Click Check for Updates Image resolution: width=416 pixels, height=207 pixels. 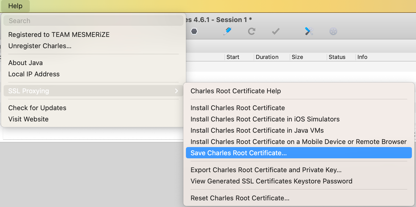tap(37, 108)
